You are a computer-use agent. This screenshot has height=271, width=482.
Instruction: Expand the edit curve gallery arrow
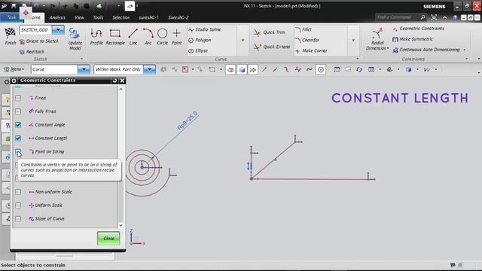click(353, 40)
